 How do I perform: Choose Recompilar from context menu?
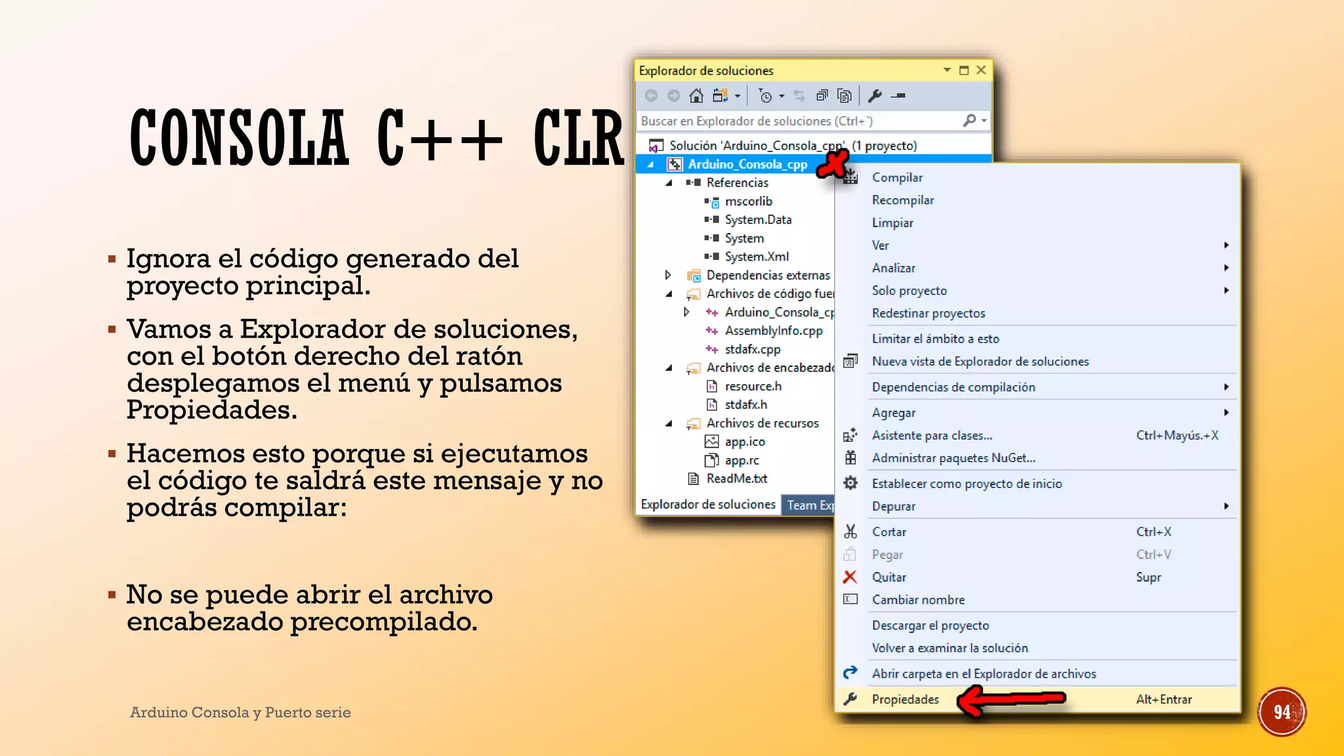[903, 200]
